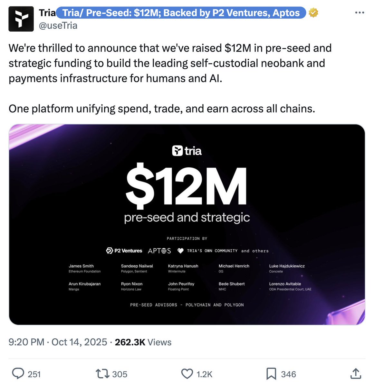Like the tweet with the heart icon
Viewport: 374px width, 387px height.
tap(187, 374)
